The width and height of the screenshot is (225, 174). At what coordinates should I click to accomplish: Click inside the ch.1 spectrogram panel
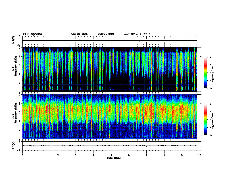pyautogui.click(x=110, y=69)
